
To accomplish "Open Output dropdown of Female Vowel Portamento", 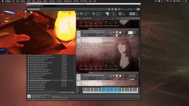I will coord(88,34).
